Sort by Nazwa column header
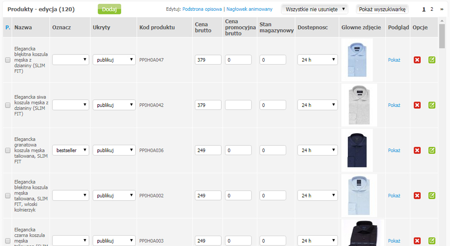This screenshot has height=246, width=450. tap(23, 27)
